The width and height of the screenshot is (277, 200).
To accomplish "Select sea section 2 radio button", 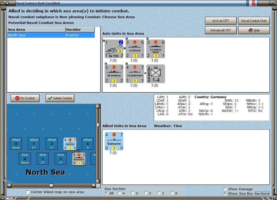I will click(146, 193).
